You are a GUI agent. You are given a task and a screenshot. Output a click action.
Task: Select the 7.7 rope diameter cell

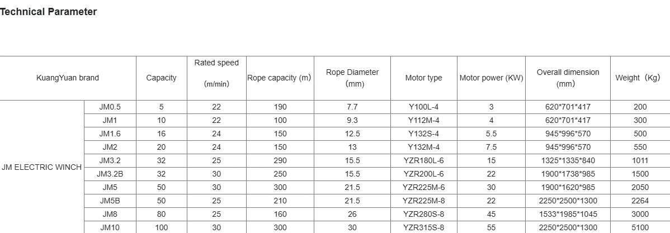(x=352, y=107)
